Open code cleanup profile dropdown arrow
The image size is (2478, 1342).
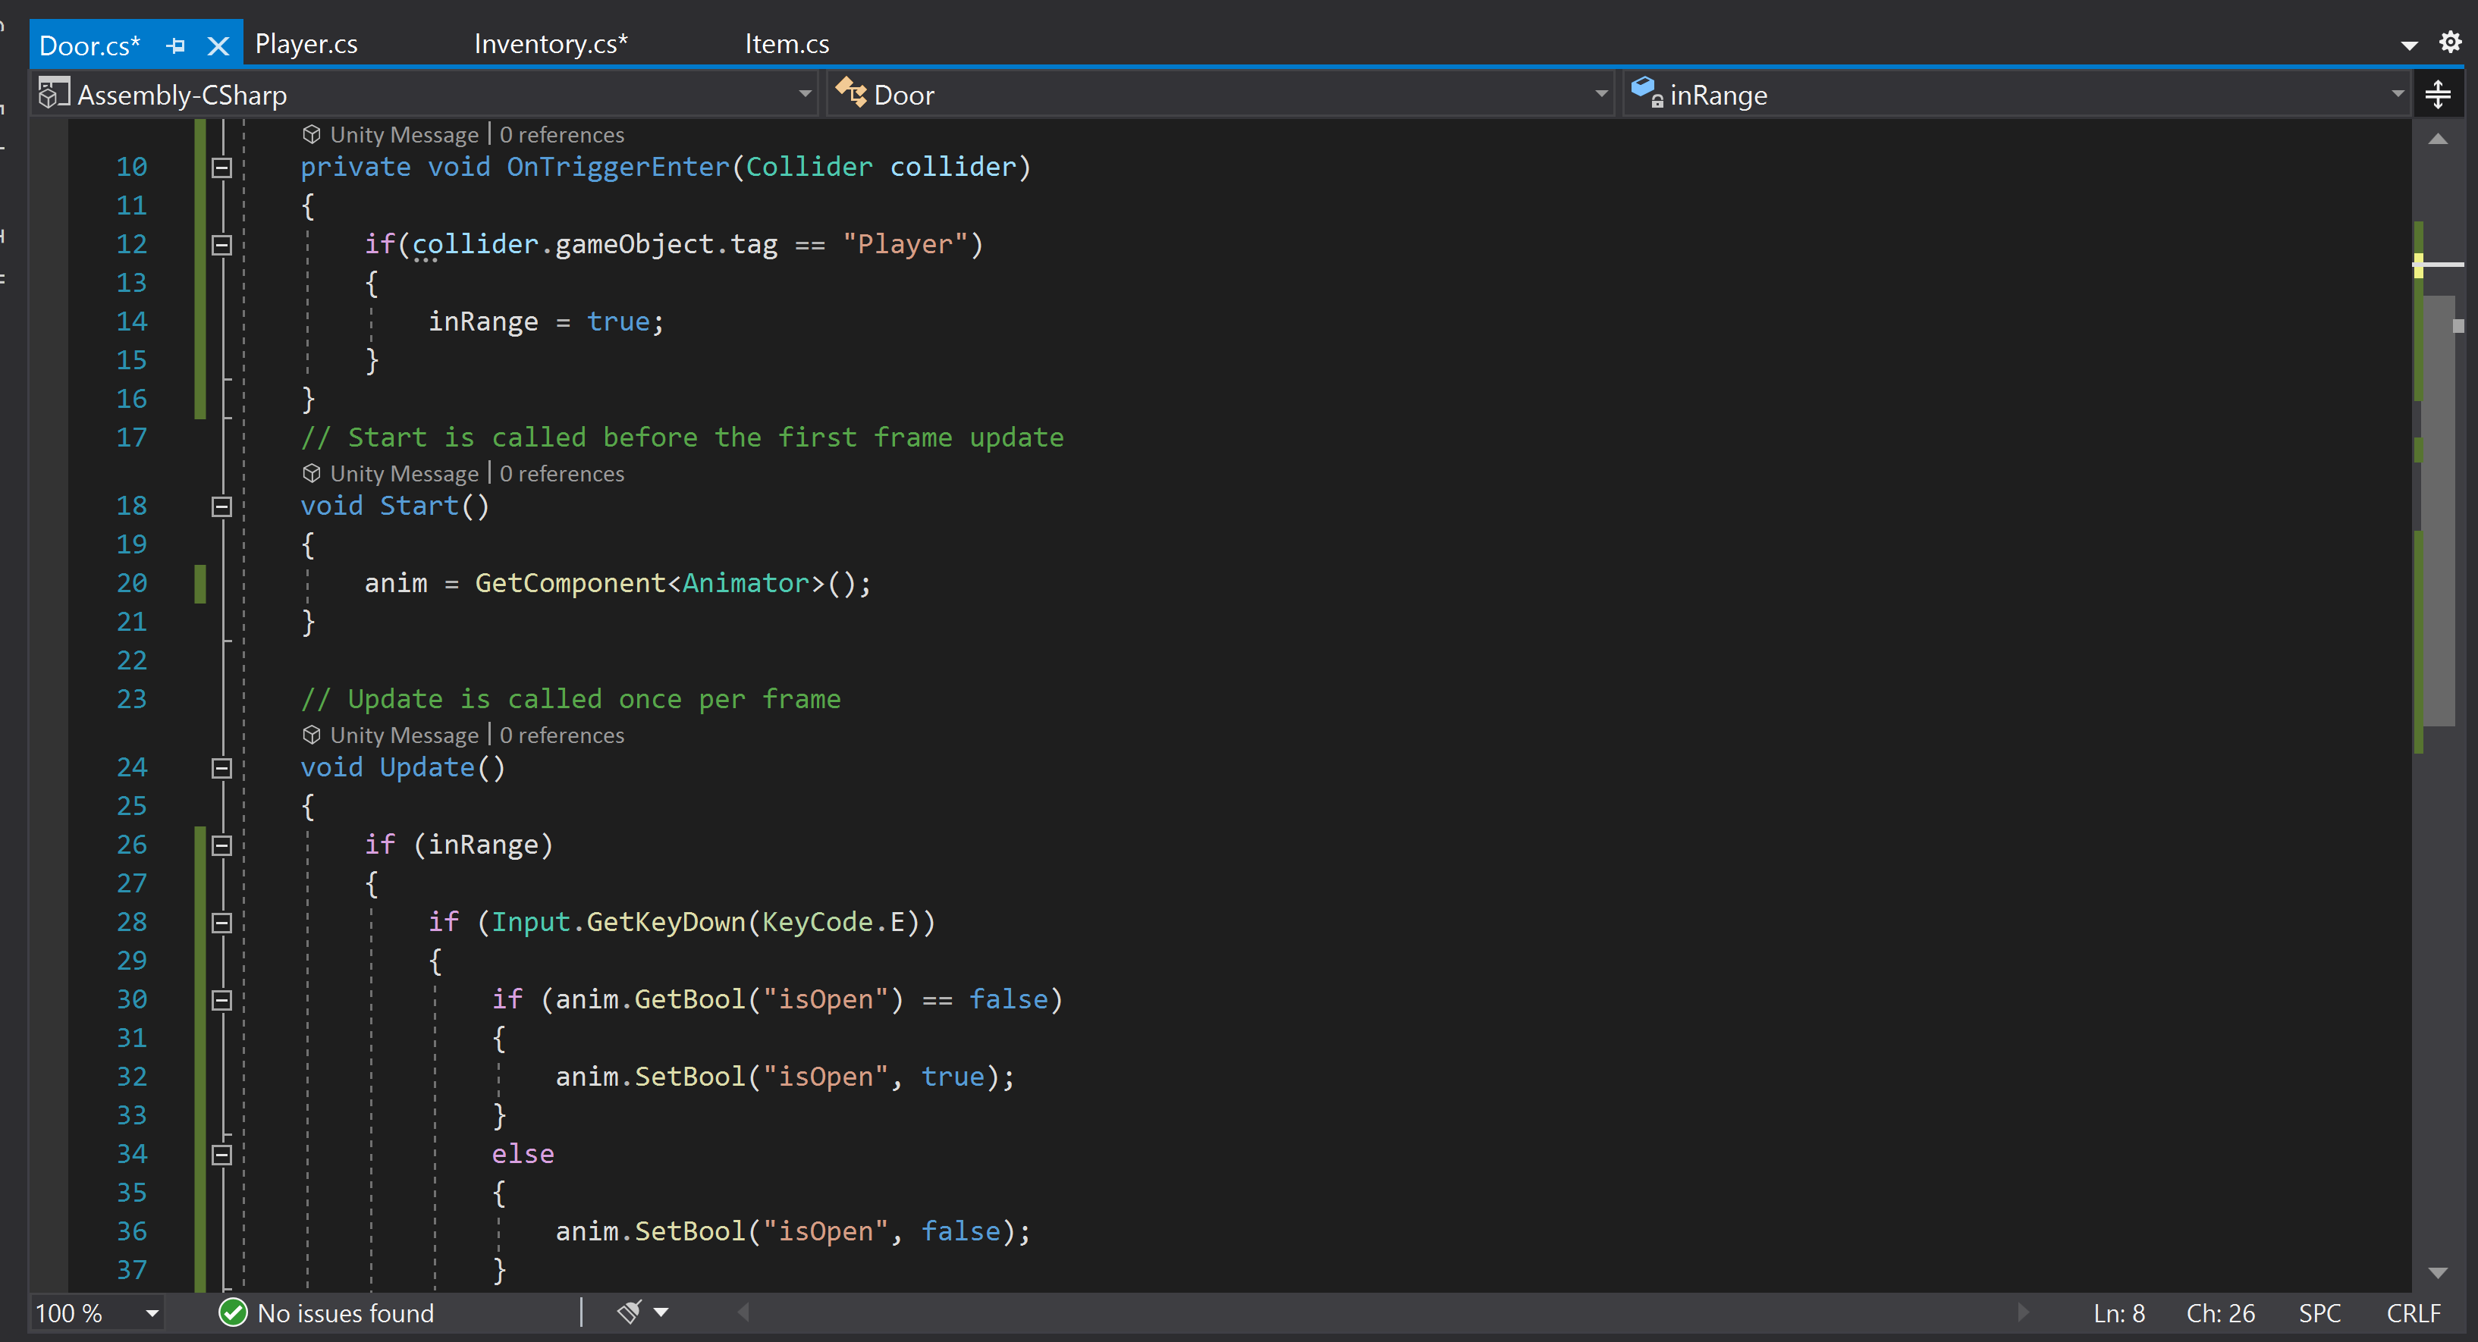[x=661, y=1312]
